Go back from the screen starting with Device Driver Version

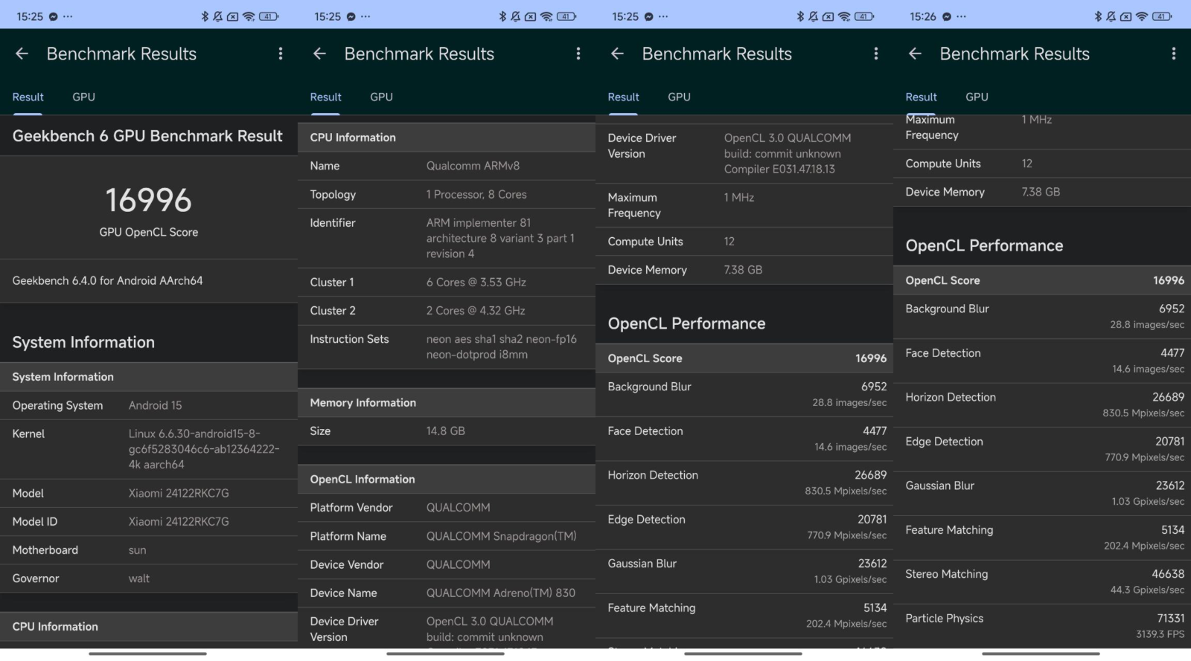pyautogui.click(x=617, y=54)
